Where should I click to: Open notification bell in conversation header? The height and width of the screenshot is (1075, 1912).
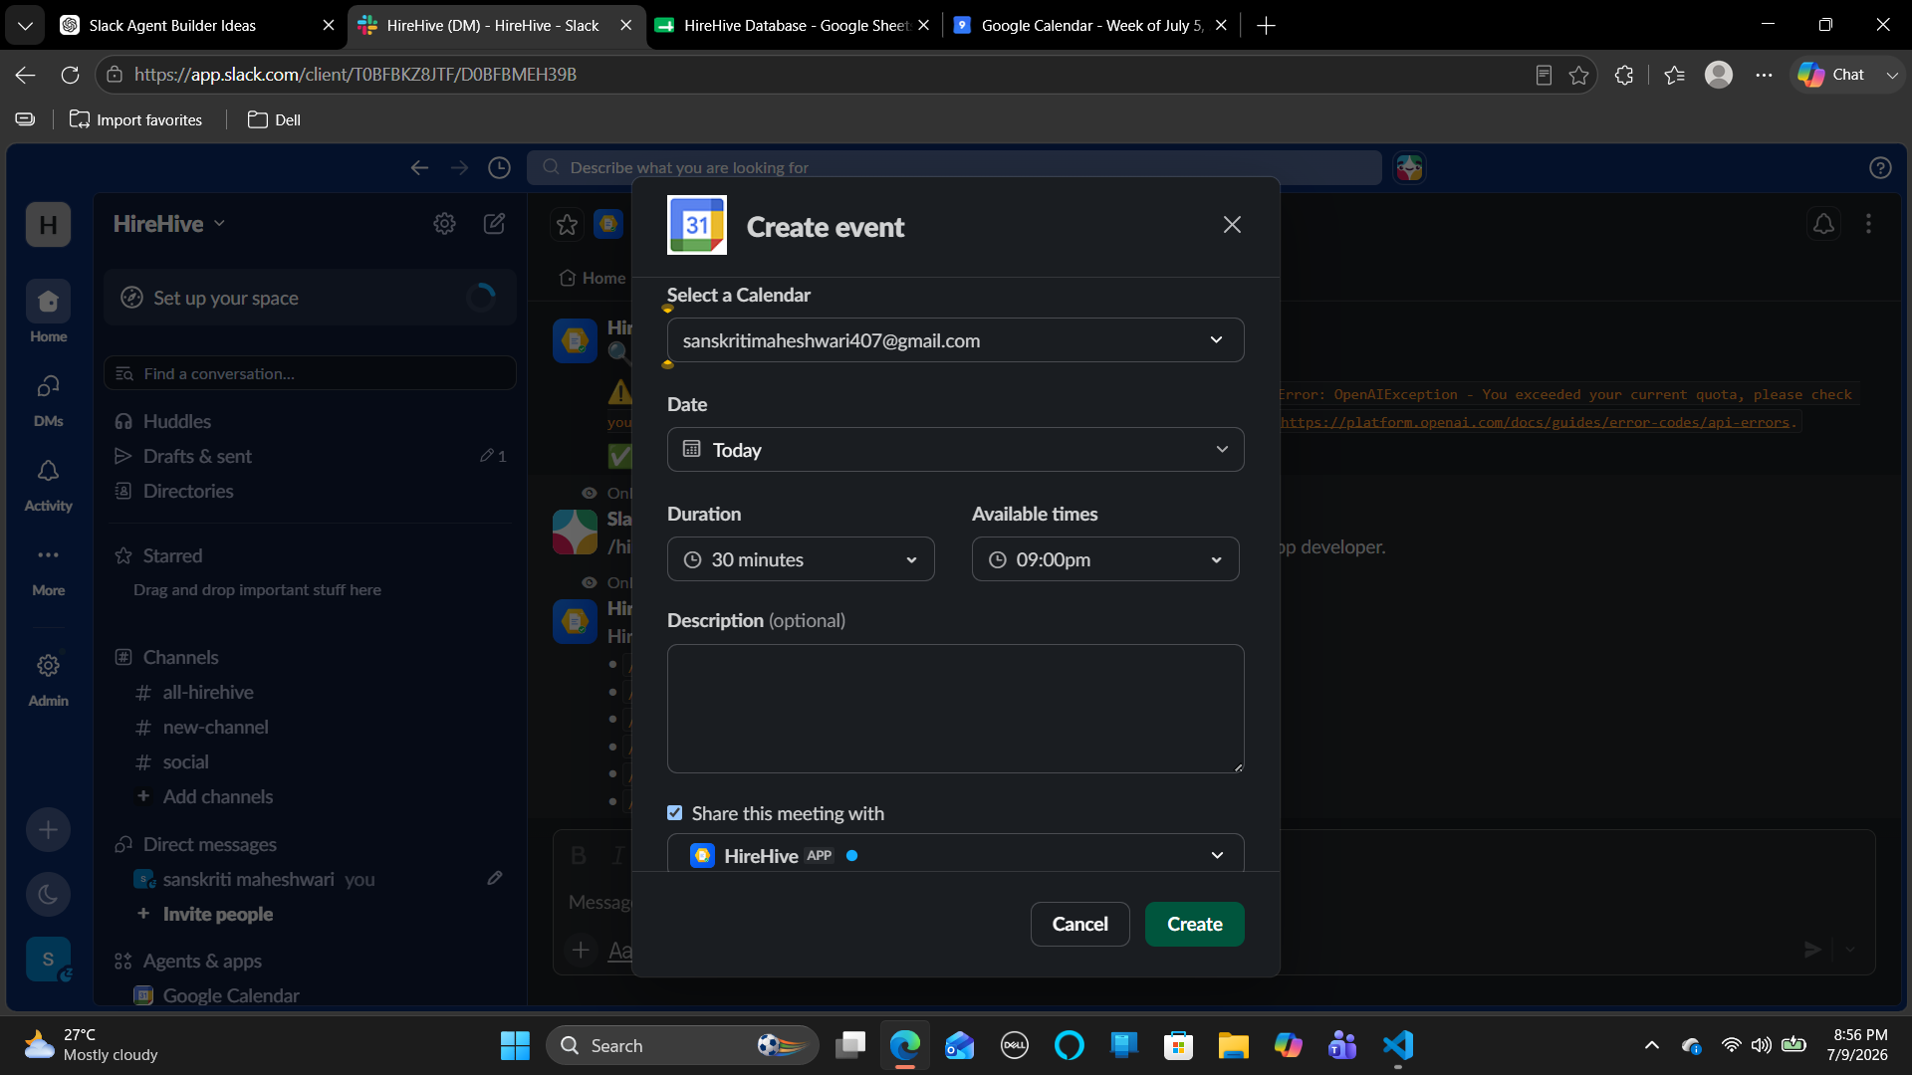coord(1823,224)
